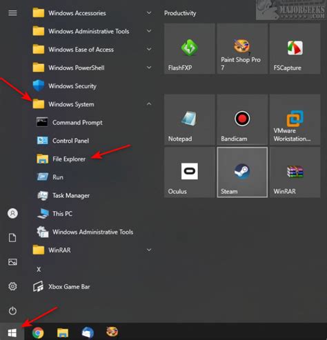Select the Windows Accessories folder label

77,13
